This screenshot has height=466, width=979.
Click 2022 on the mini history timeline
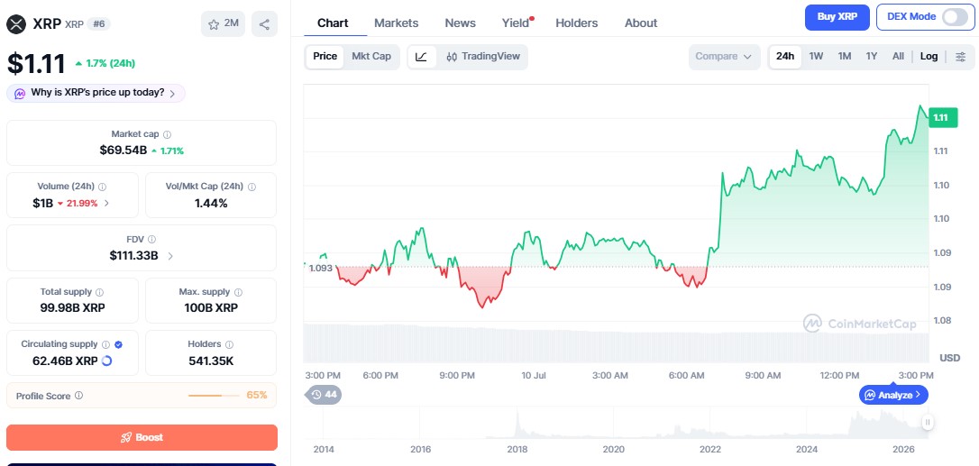click(710, 449)
